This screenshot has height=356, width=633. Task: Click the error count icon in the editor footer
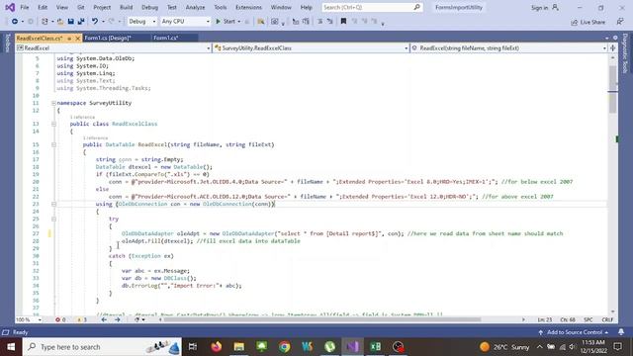coord(57,319)
